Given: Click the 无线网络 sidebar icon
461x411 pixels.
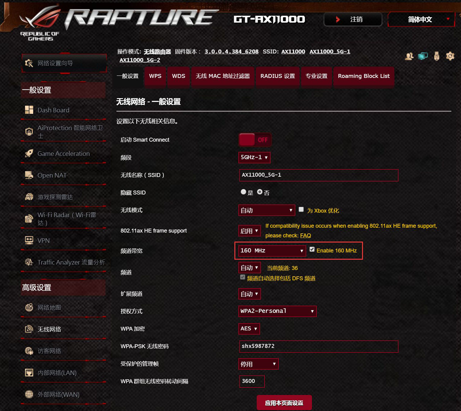Looking at the screenshot, I should pos(29,329).
